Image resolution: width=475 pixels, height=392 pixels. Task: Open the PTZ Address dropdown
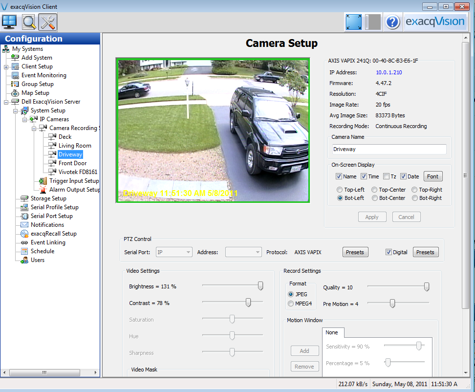pos(243,252)
